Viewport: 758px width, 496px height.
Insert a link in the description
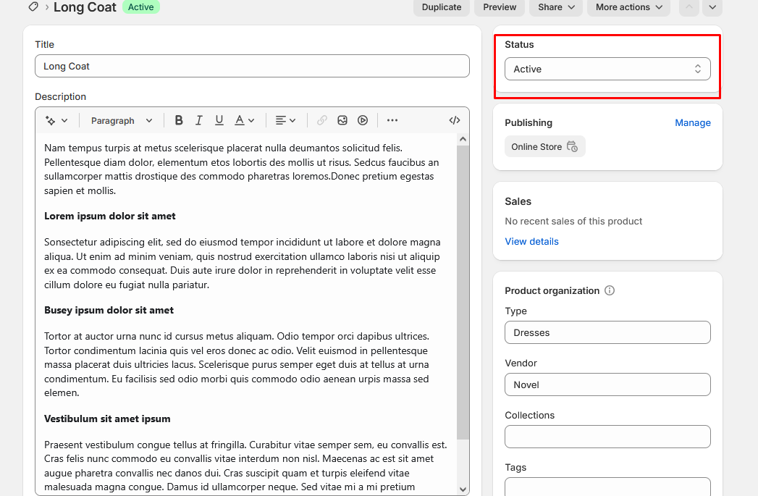[x=322, y=120]
